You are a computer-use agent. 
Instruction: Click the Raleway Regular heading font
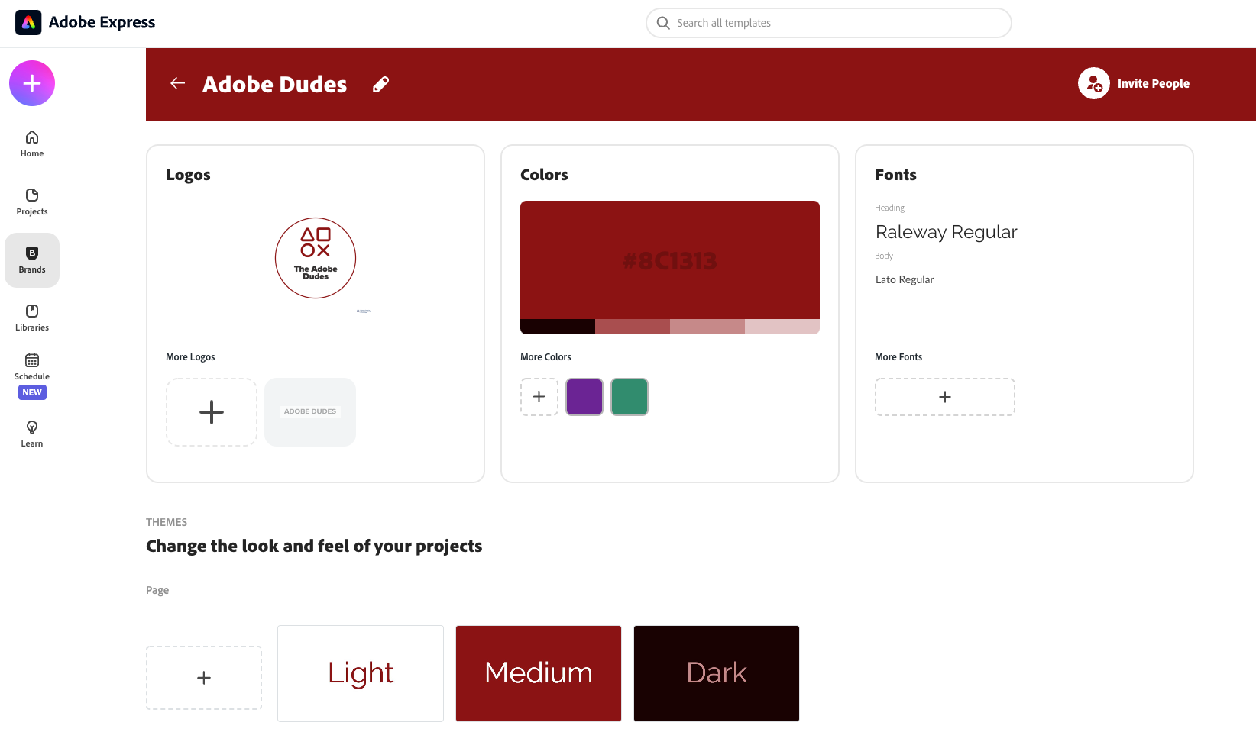point(947,232)
